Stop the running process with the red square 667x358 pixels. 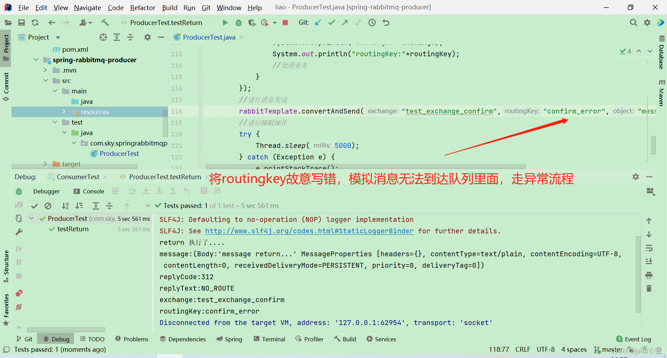pyautogui.click(x=285, y=23)
